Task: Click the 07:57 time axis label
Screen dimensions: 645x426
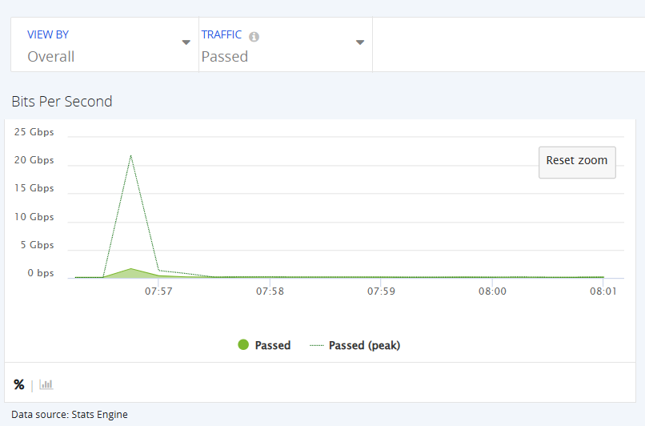Action: point(158,291)
